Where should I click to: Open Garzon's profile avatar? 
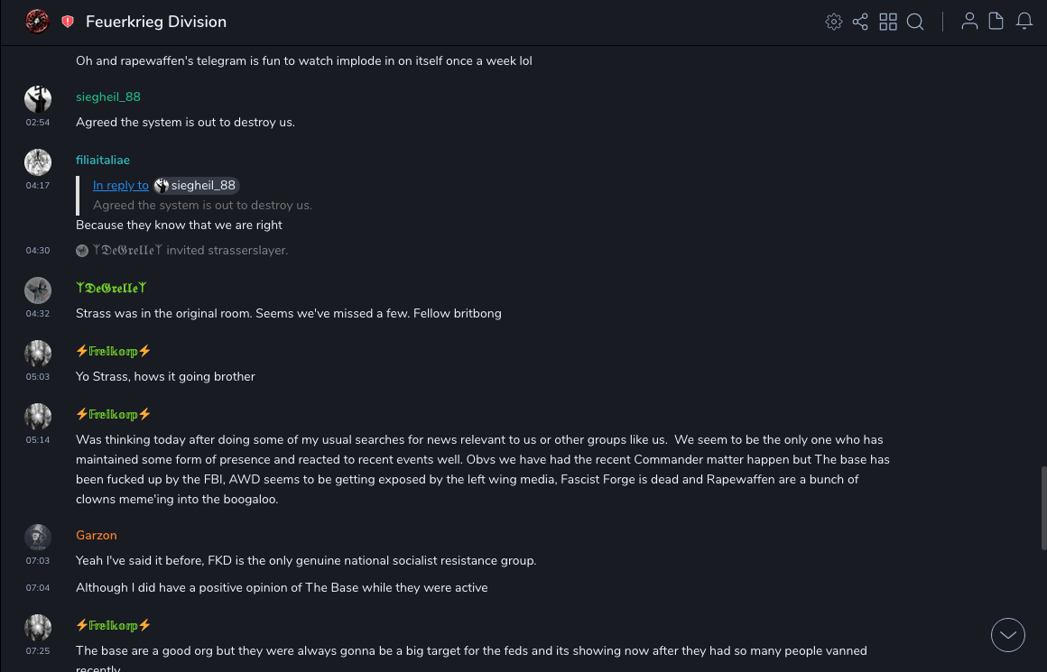(37, 537)
